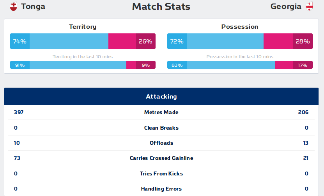Select the Clean Breaks row label
This screenshot has width=324, height=196.
161,128
